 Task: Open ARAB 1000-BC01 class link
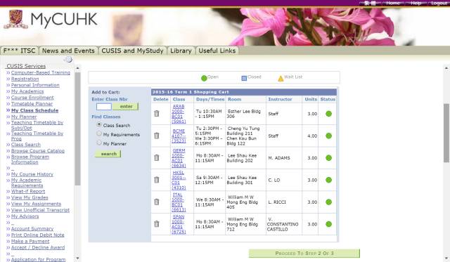(178, 114)
